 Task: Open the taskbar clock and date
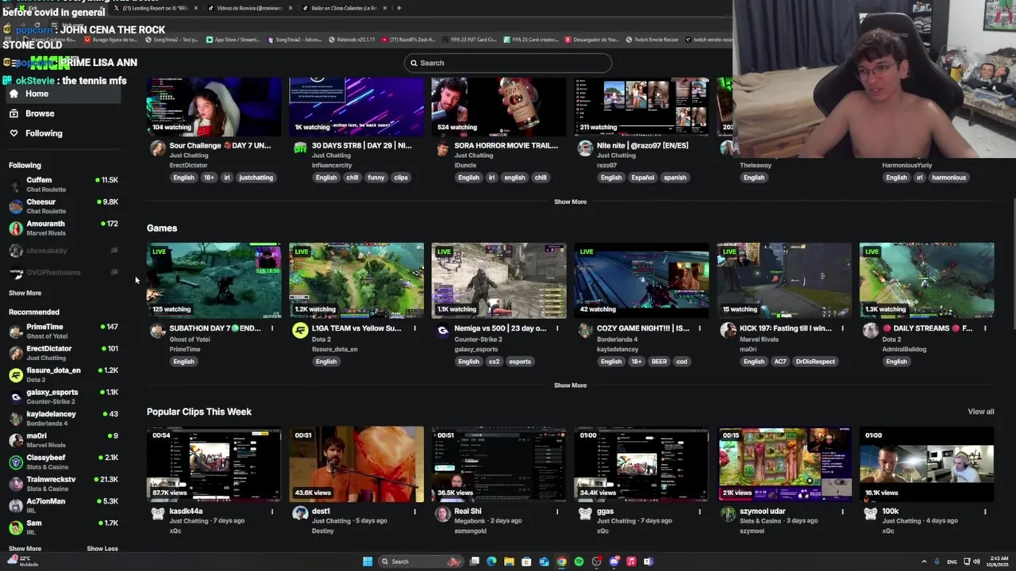coord(997,561)
